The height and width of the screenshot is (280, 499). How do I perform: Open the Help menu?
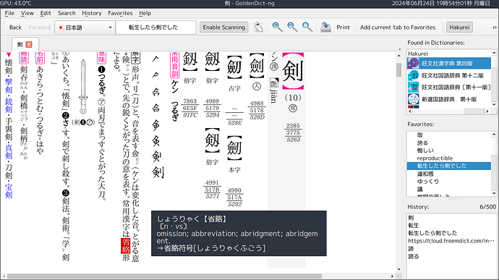145,13
